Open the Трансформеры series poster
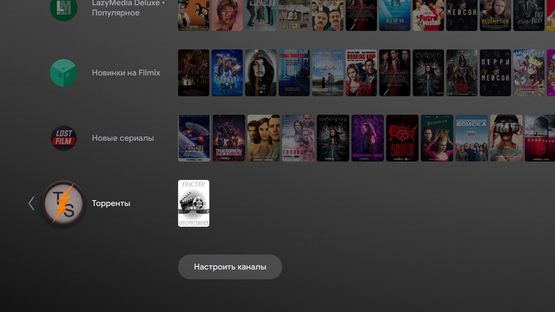Screen dimensions: 555x312 229,138
